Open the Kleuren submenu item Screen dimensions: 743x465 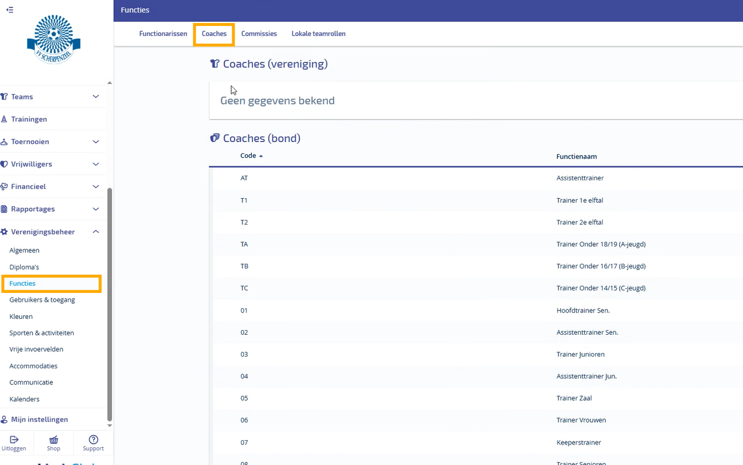(x=21, y=316)
